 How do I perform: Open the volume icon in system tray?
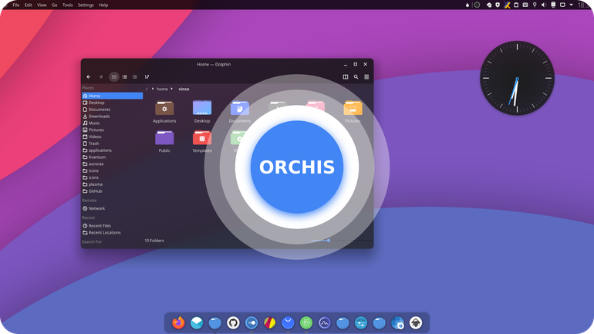(544, 5)
